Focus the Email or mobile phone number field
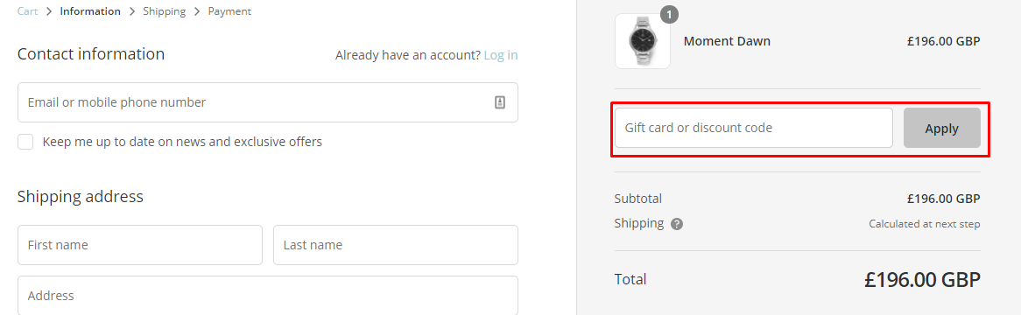Image resolution: width=1021 pixels, height=315 pixels. (268, 102)
